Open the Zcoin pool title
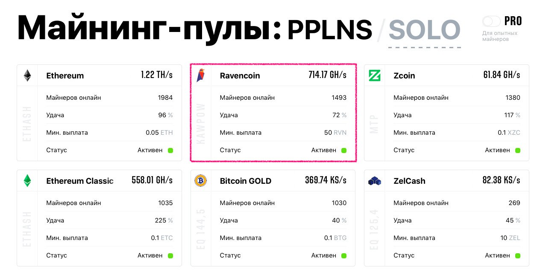Image resolution: width=540 pixels, height=272 pixels. [x=404, y=76]
